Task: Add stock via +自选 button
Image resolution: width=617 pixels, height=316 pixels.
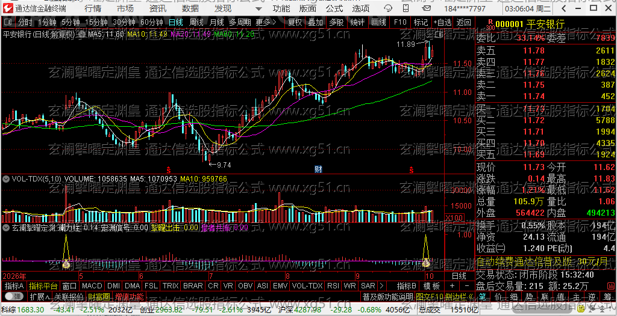Action: [442, 23]
